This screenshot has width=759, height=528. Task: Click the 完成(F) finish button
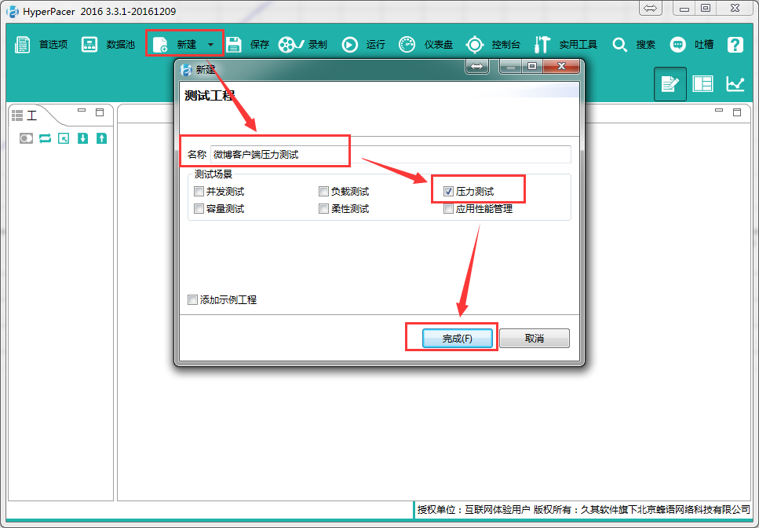click(x=458, y=338)
